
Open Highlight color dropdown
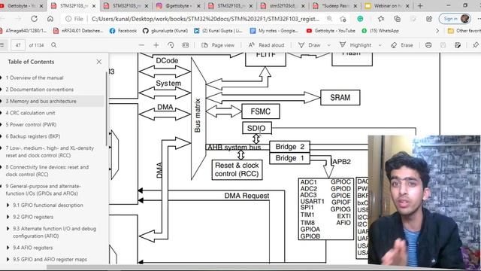coord(380,45)
